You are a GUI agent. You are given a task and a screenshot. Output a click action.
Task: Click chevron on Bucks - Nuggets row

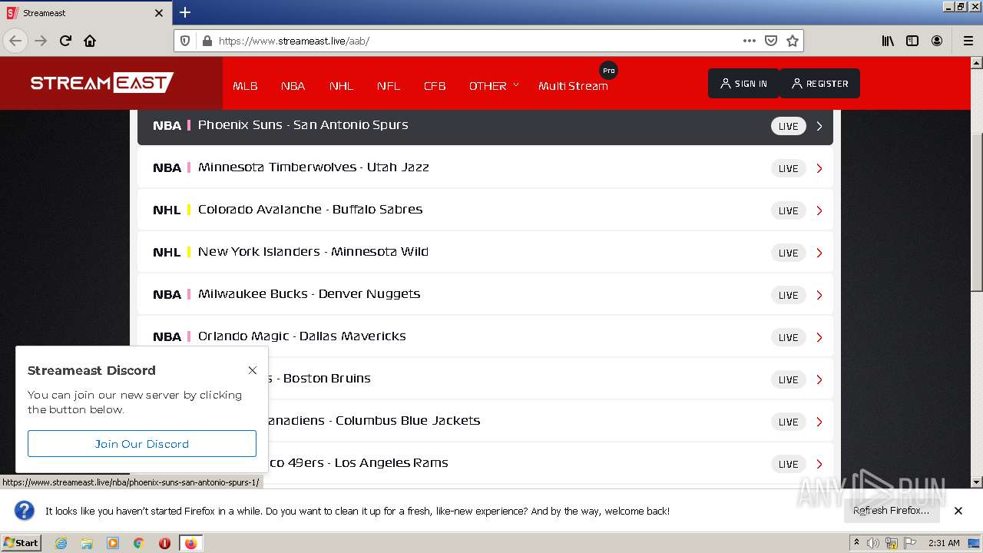point(819,295)
